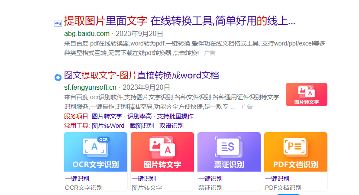Click the blue circle favicon of fengyunsoft result
Viewport: 359px width, 195px height.
pyautogui.click(x=58, y=78)
